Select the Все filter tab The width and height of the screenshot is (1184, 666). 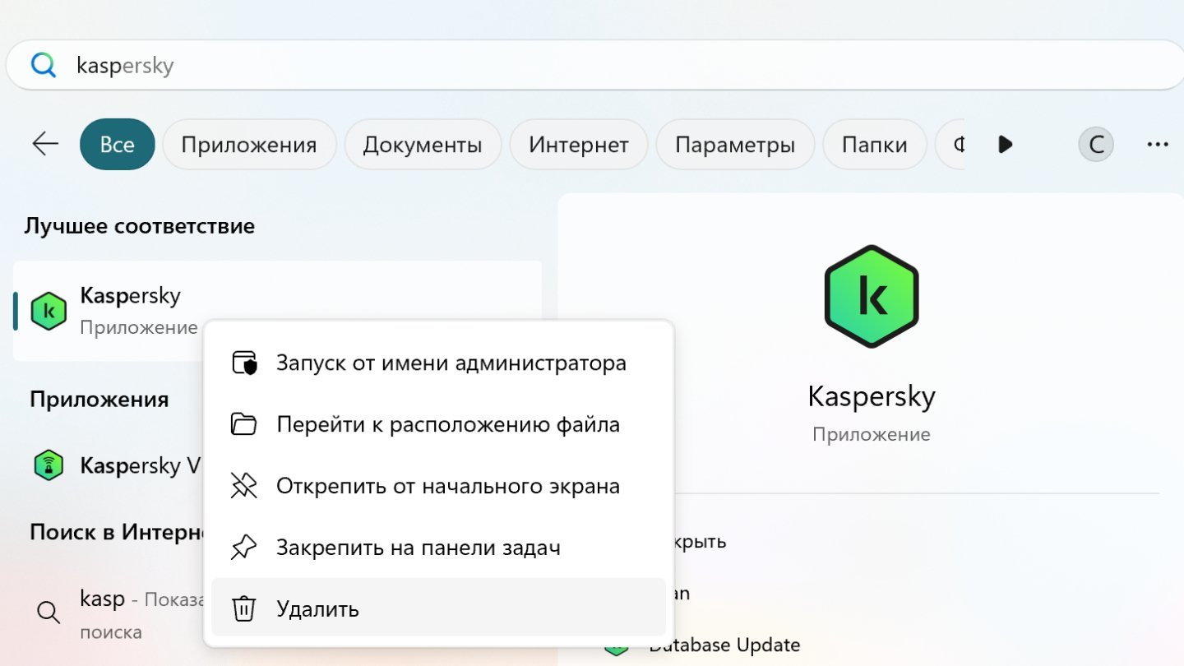point(118,145)
